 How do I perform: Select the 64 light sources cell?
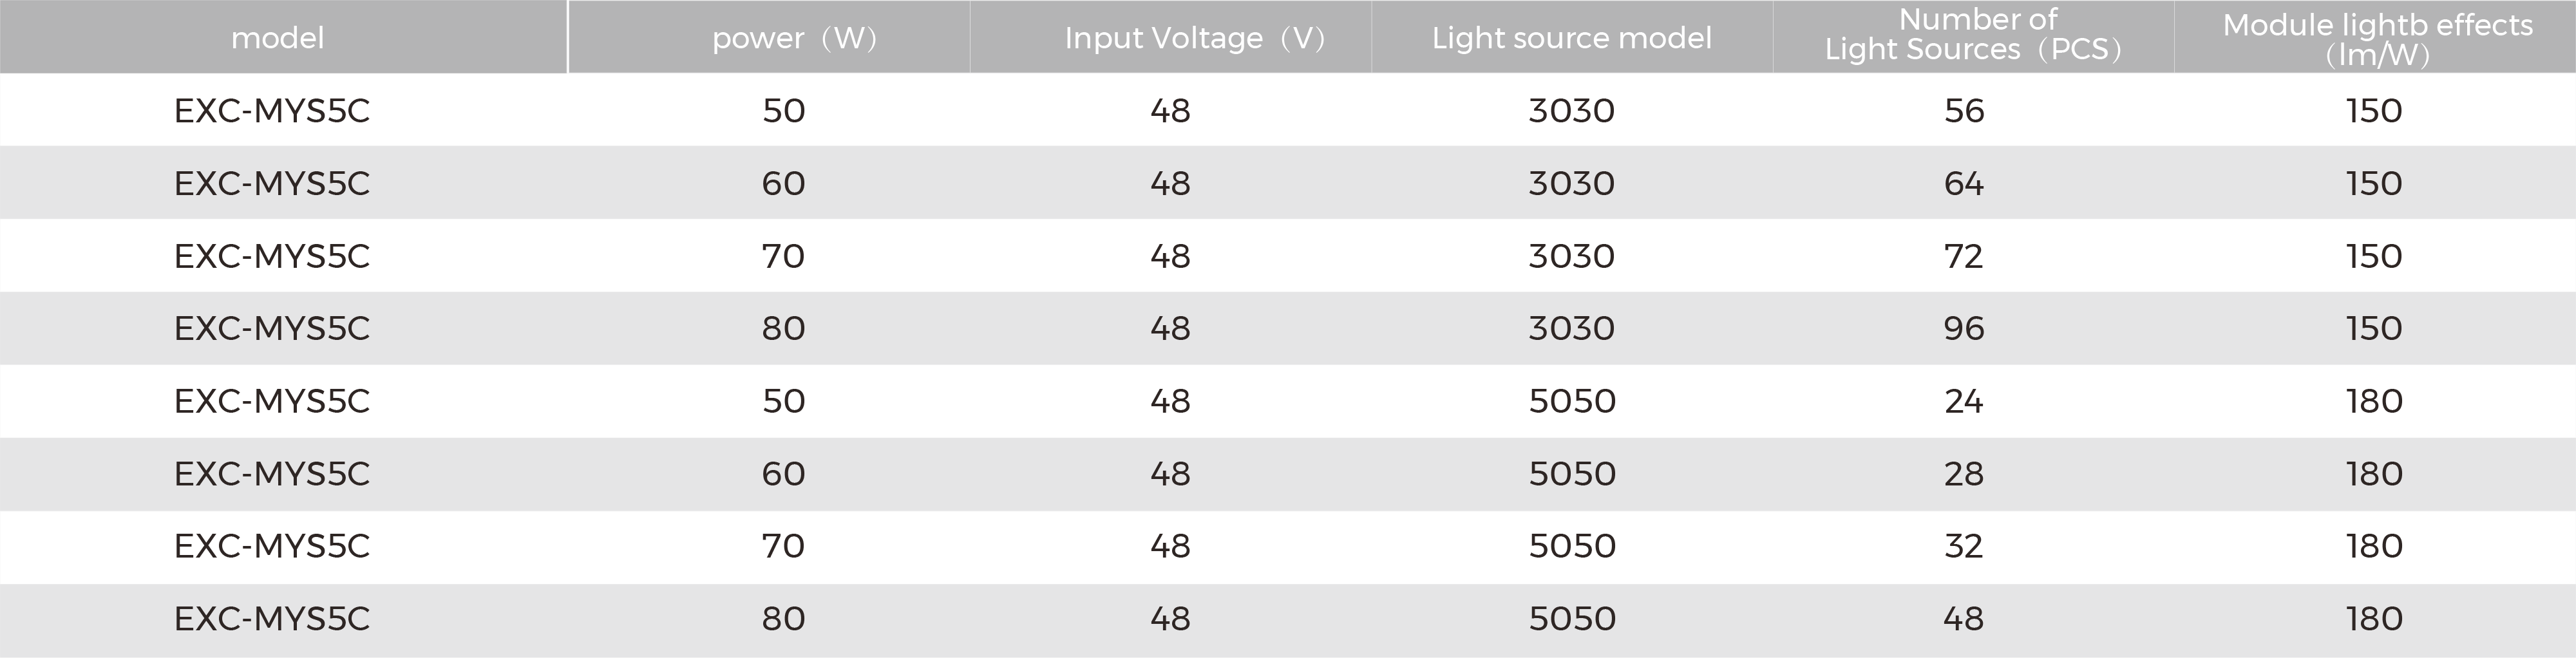tap(1964, 183)
